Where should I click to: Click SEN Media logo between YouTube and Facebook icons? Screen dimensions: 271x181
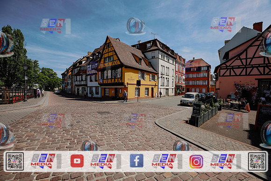(106, 161)
